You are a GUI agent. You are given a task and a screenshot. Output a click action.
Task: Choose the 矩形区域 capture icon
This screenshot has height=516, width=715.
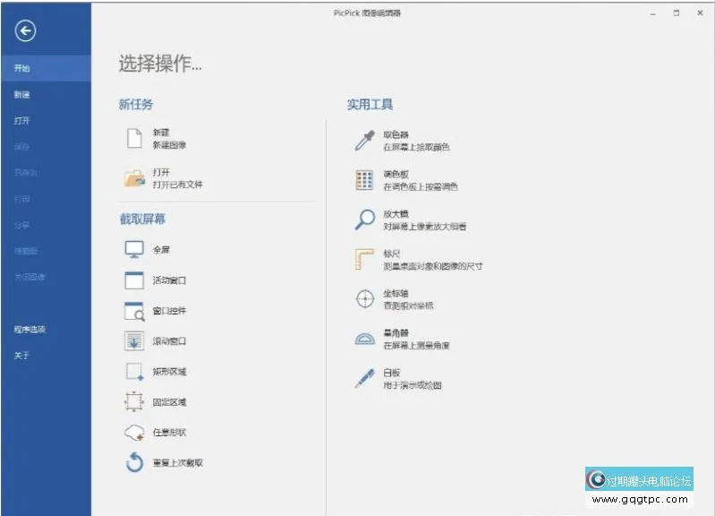pyautogui.click(x=134, y=372)
